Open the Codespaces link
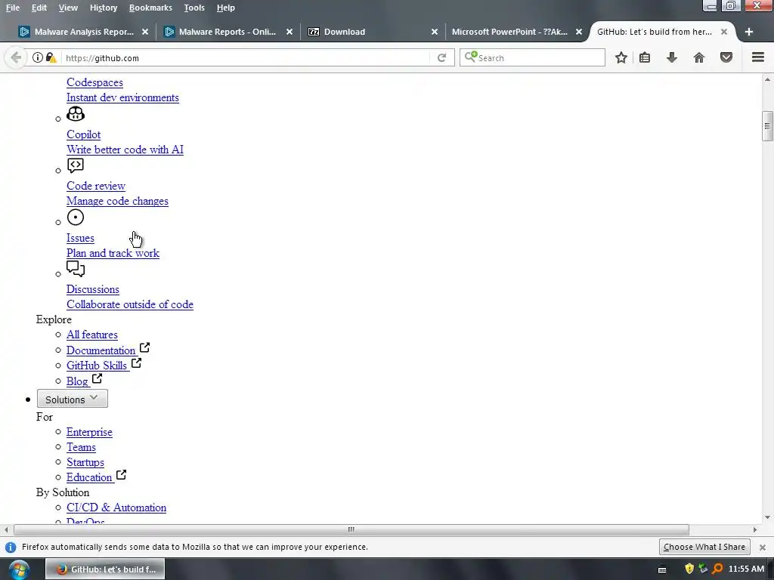Screen dimensions: 774x580 coord(94,82)
